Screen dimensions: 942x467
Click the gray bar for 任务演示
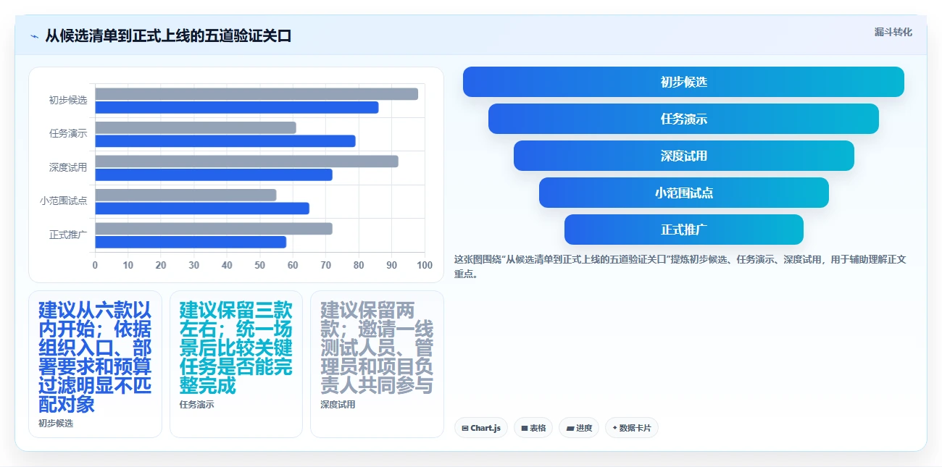(x=196, y=127)
